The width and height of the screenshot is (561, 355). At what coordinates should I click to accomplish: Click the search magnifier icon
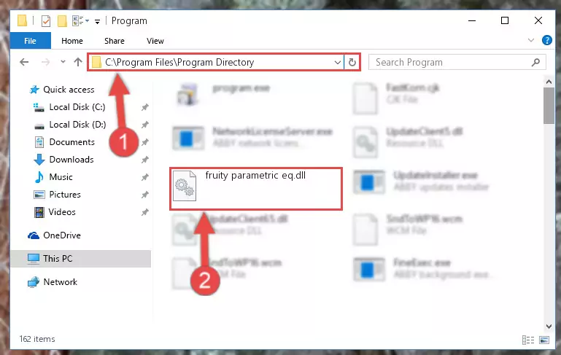click(x=535, y=62)
